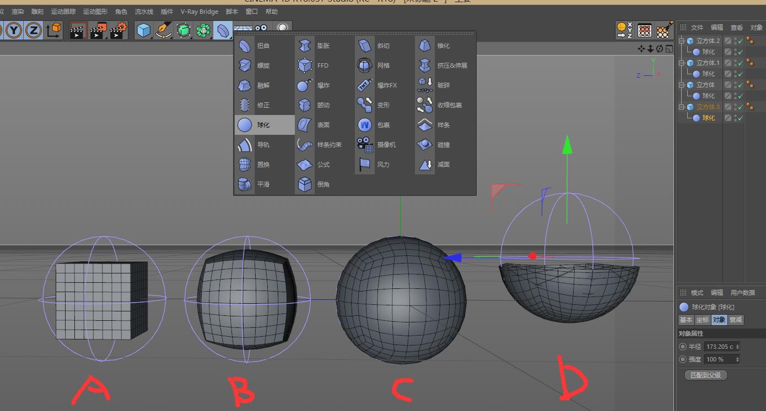The height and width of the screenshot is (411, 766).
Task: Open the edit render settings clapperboard icon
Action: point(117,30)
